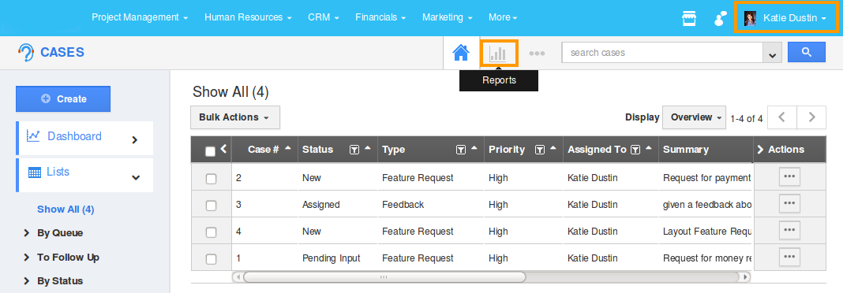
Task: Click the 'Pending Input' status cell
Action: click(x=332, y=258)
